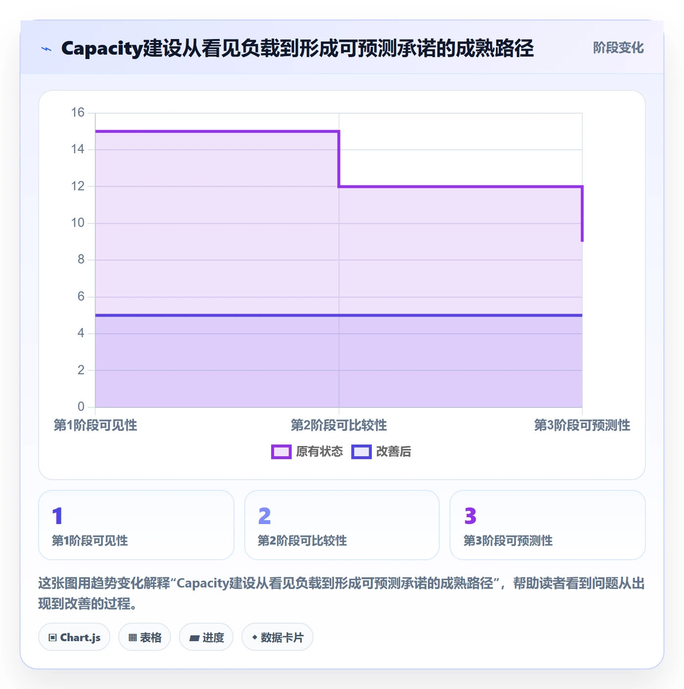
Task: Toggle the 原有状态 legend swatch
Action: tap(281, 452)
